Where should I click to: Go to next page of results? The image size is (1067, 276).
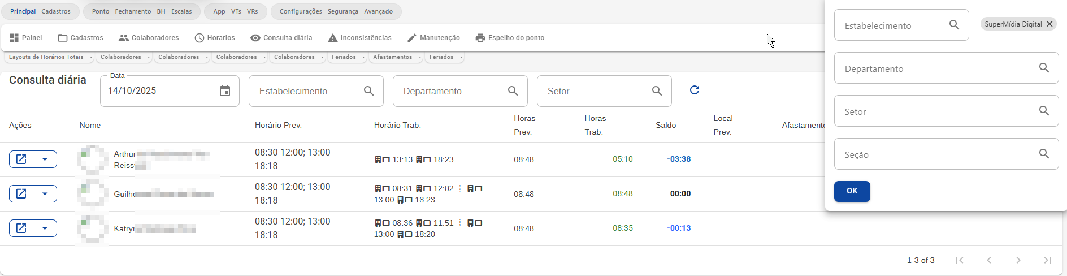coord(1018,260)
